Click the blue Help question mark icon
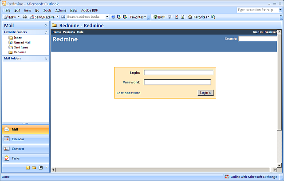This screenshot has height=181, width=284. coord(114,17)
